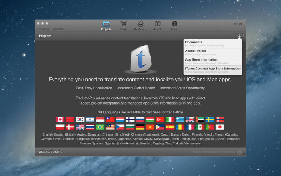Open My Orders basket icon
The width and height of the screenshot is (281, 176).
pyautogui.click(x=140, y=24)
